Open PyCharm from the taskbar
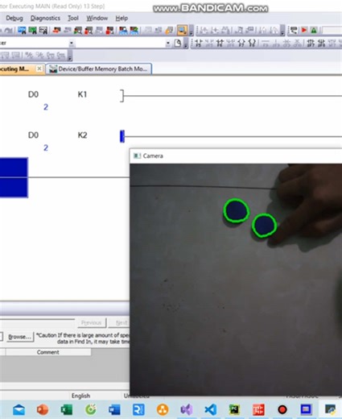Image resolution: width=342 pixels, height=419 pixels. (x=234, y=410)
